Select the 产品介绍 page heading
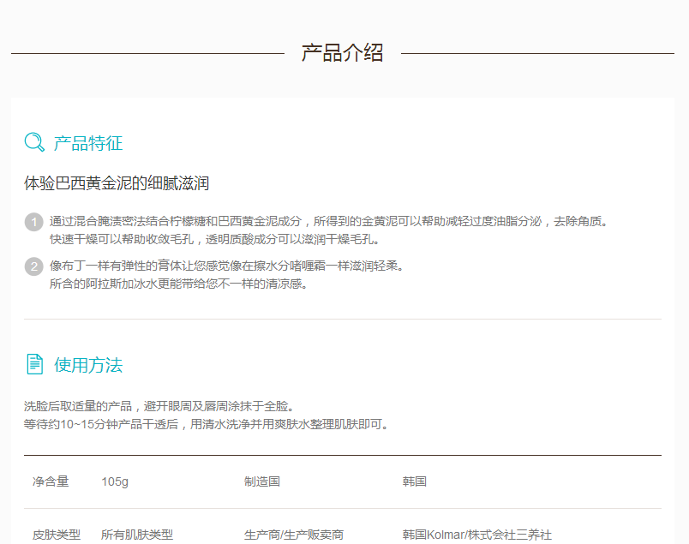Screen dimensions: 689x544 coord(342,53)
